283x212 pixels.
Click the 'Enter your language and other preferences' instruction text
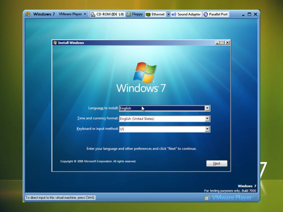(141, 149)
